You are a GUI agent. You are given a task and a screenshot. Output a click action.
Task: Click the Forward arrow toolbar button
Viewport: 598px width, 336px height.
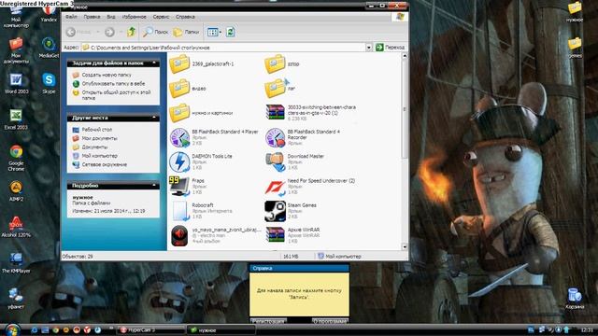click(109, 32)
